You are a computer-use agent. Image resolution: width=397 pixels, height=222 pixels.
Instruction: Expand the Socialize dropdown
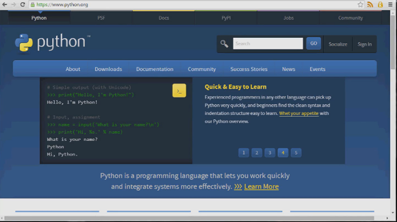[338, 44]
